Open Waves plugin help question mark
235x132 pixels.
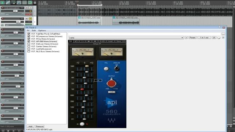click(124, 41)
